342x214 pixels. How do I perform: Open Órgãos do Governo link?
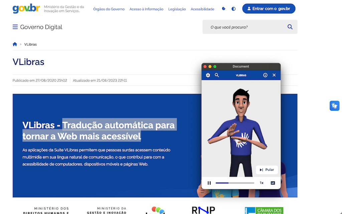[x=109, y=9]
